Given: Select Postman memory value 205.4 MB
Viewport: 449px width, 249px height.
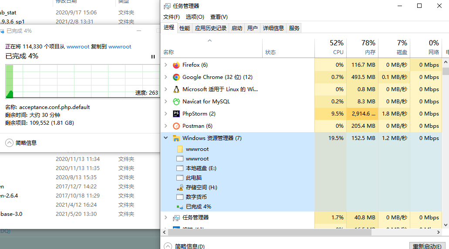Looking at the screenshot, I should click(x=363, y=126).
